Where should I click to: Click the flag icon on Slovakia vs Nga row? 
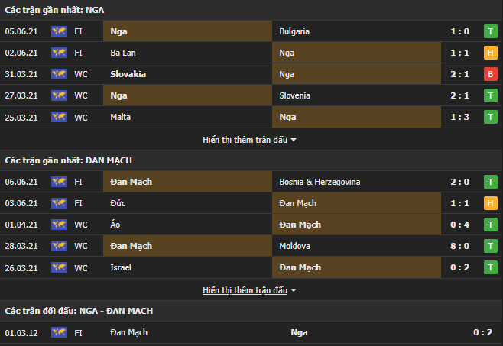click(x=59, y=74)
